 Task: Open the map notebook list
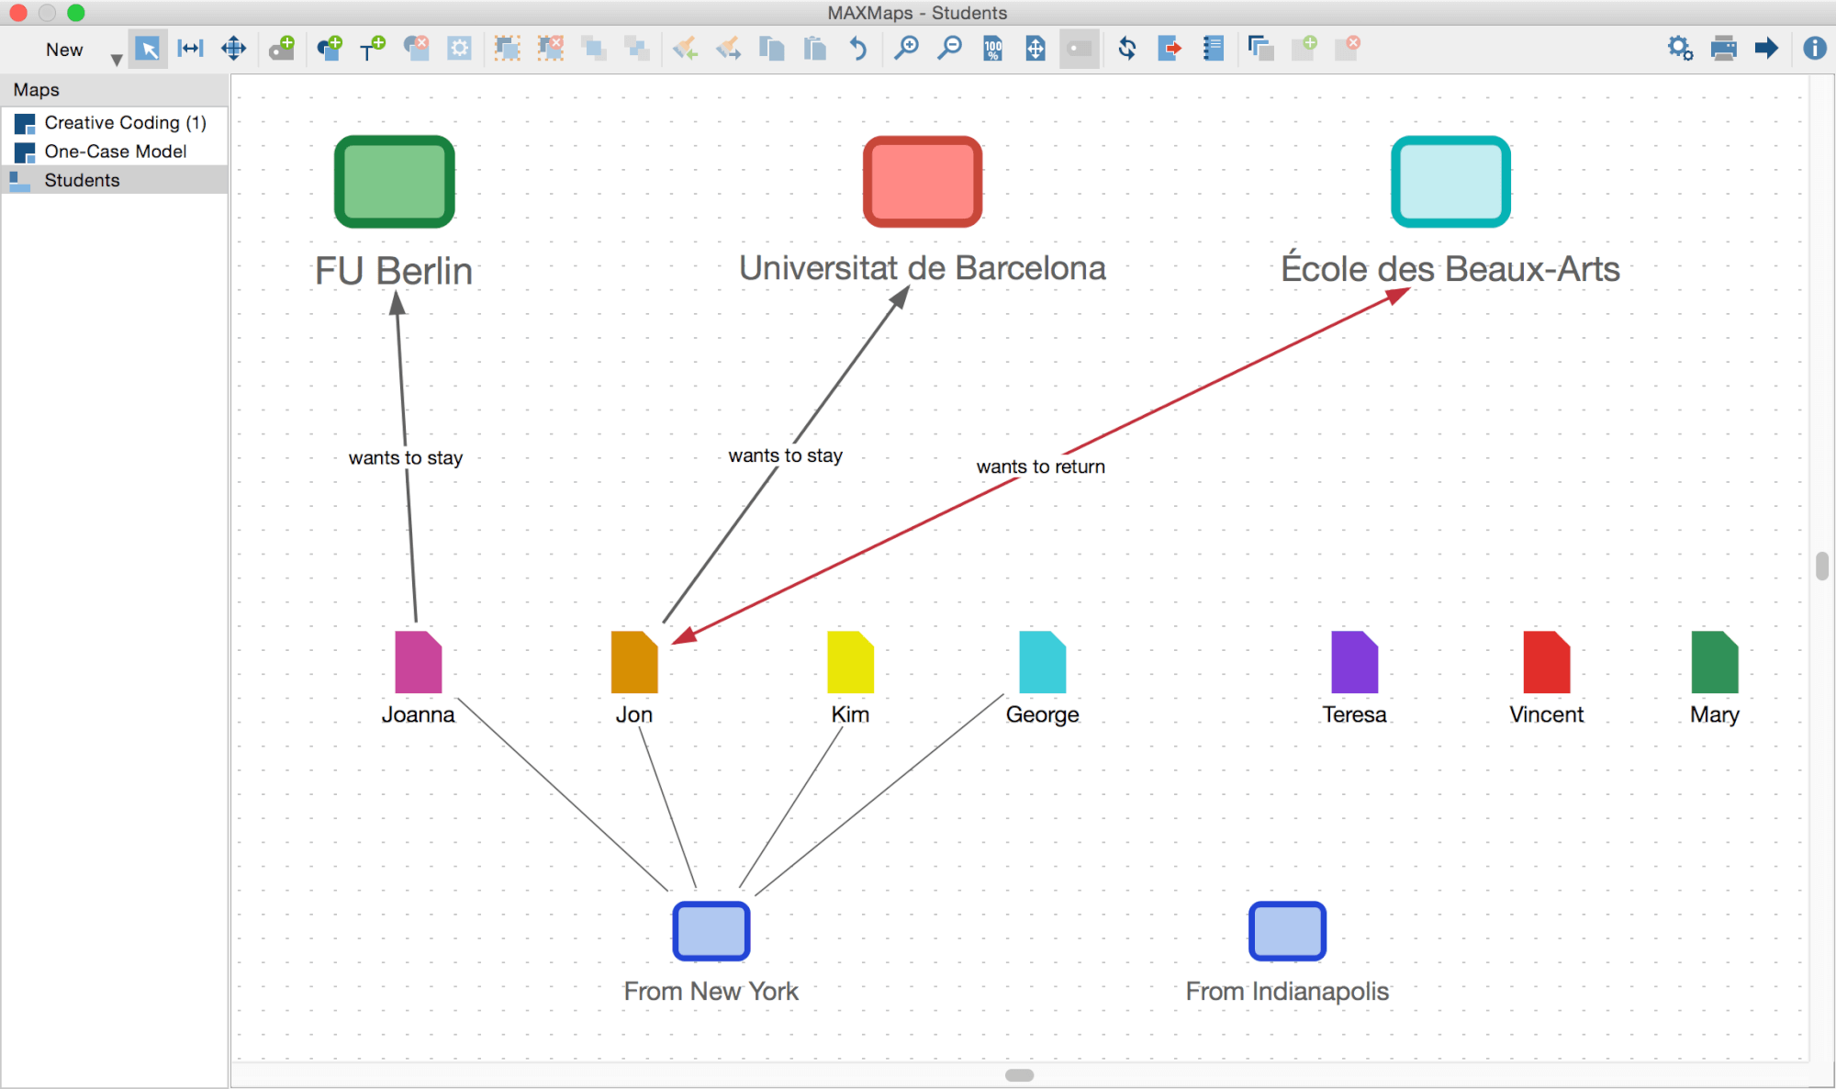(x=1214, y=49)
